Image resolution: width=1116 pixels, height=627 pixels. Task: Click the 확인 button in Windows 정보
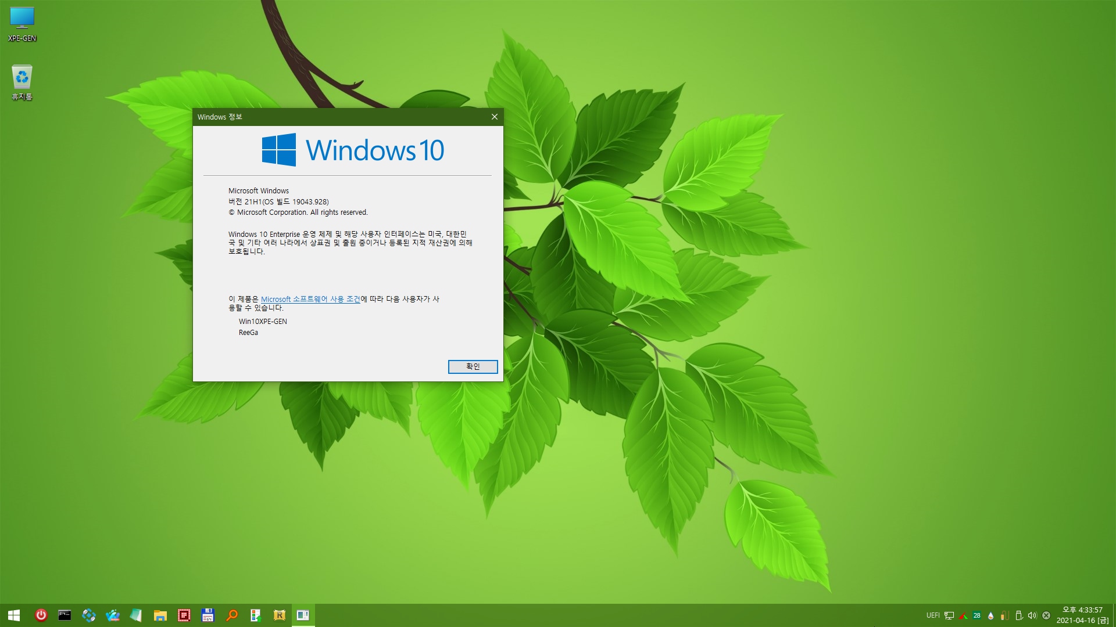point(473,367)
